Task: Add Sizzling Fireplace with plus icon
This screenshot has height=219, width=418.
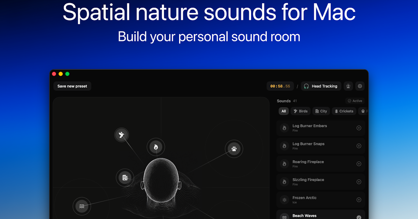Action: point(359,182)
